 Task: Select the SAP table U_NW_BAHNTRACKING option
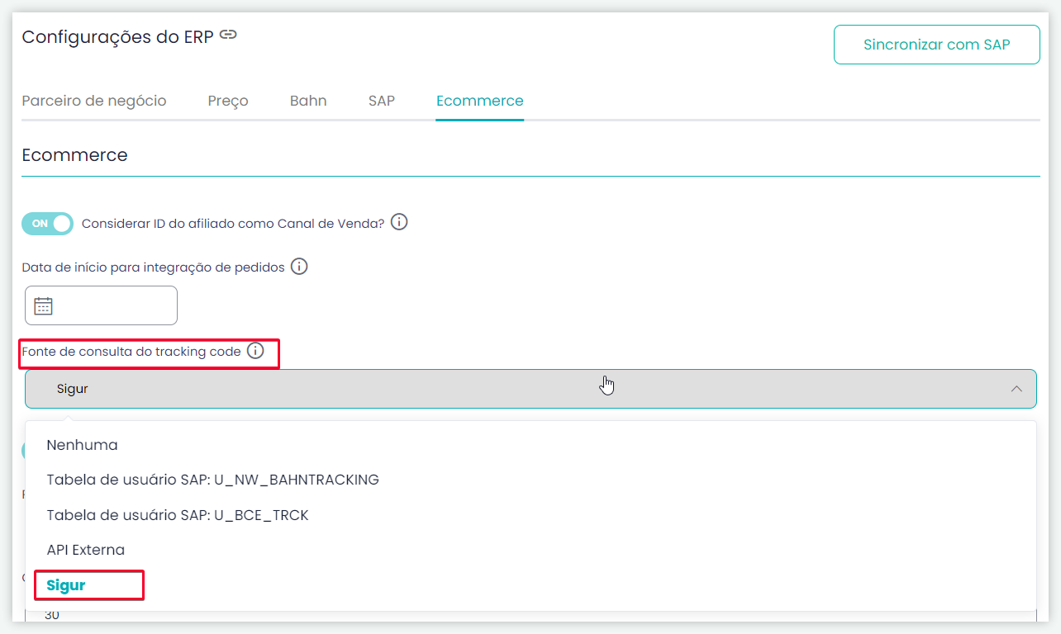pyautogui.click(x=530, y=480)
